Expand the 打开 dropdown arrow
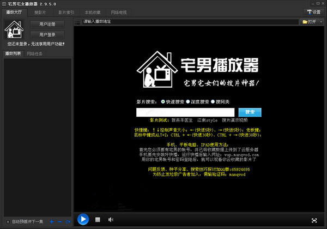Screen dimensions: 327x229 coord(322,22)
